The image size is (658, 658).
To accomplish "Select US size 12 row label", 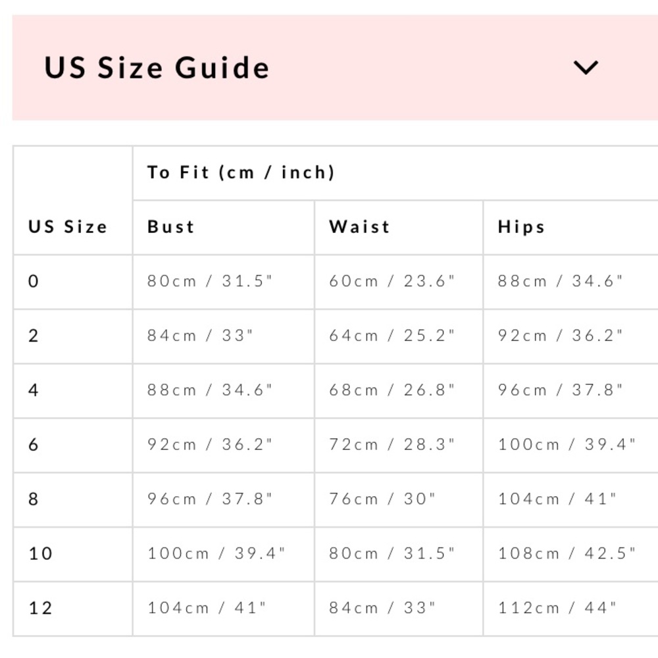I will click(40, 608).
